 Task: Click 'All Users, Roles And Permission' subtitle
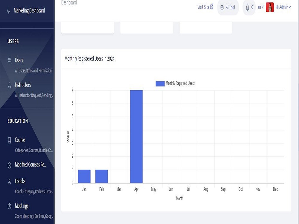coord(33,71)
